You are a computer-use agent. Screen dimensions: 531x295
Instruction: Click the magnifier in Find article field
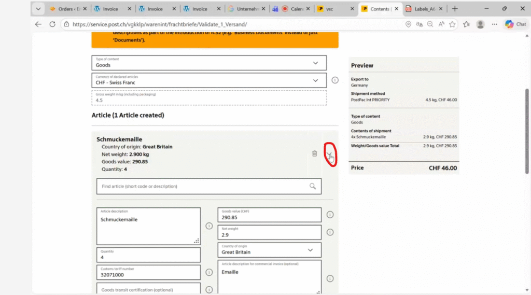(313, 186)
